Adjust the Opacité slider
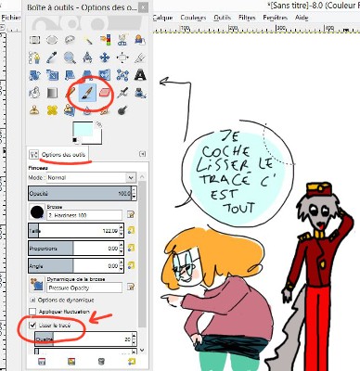Image resolution: width=360 pixels, height=371 pixels. (x=80, y=194)
